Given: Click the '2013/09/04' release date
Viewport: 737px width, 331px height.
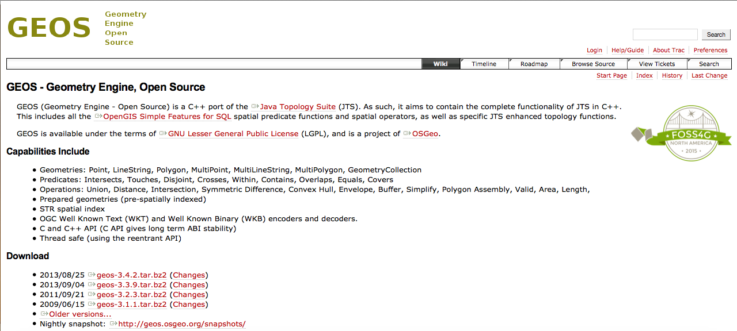Looking at the screenshot, I should (62, 285).
